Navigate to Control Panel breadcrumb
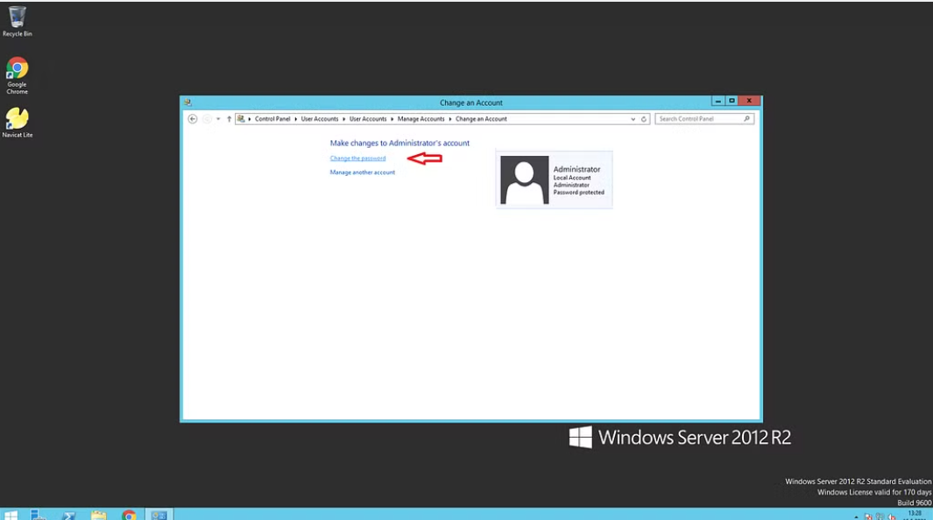Viewport: 933px width, 520px height. pyautogui.click(x=272, y=119)
